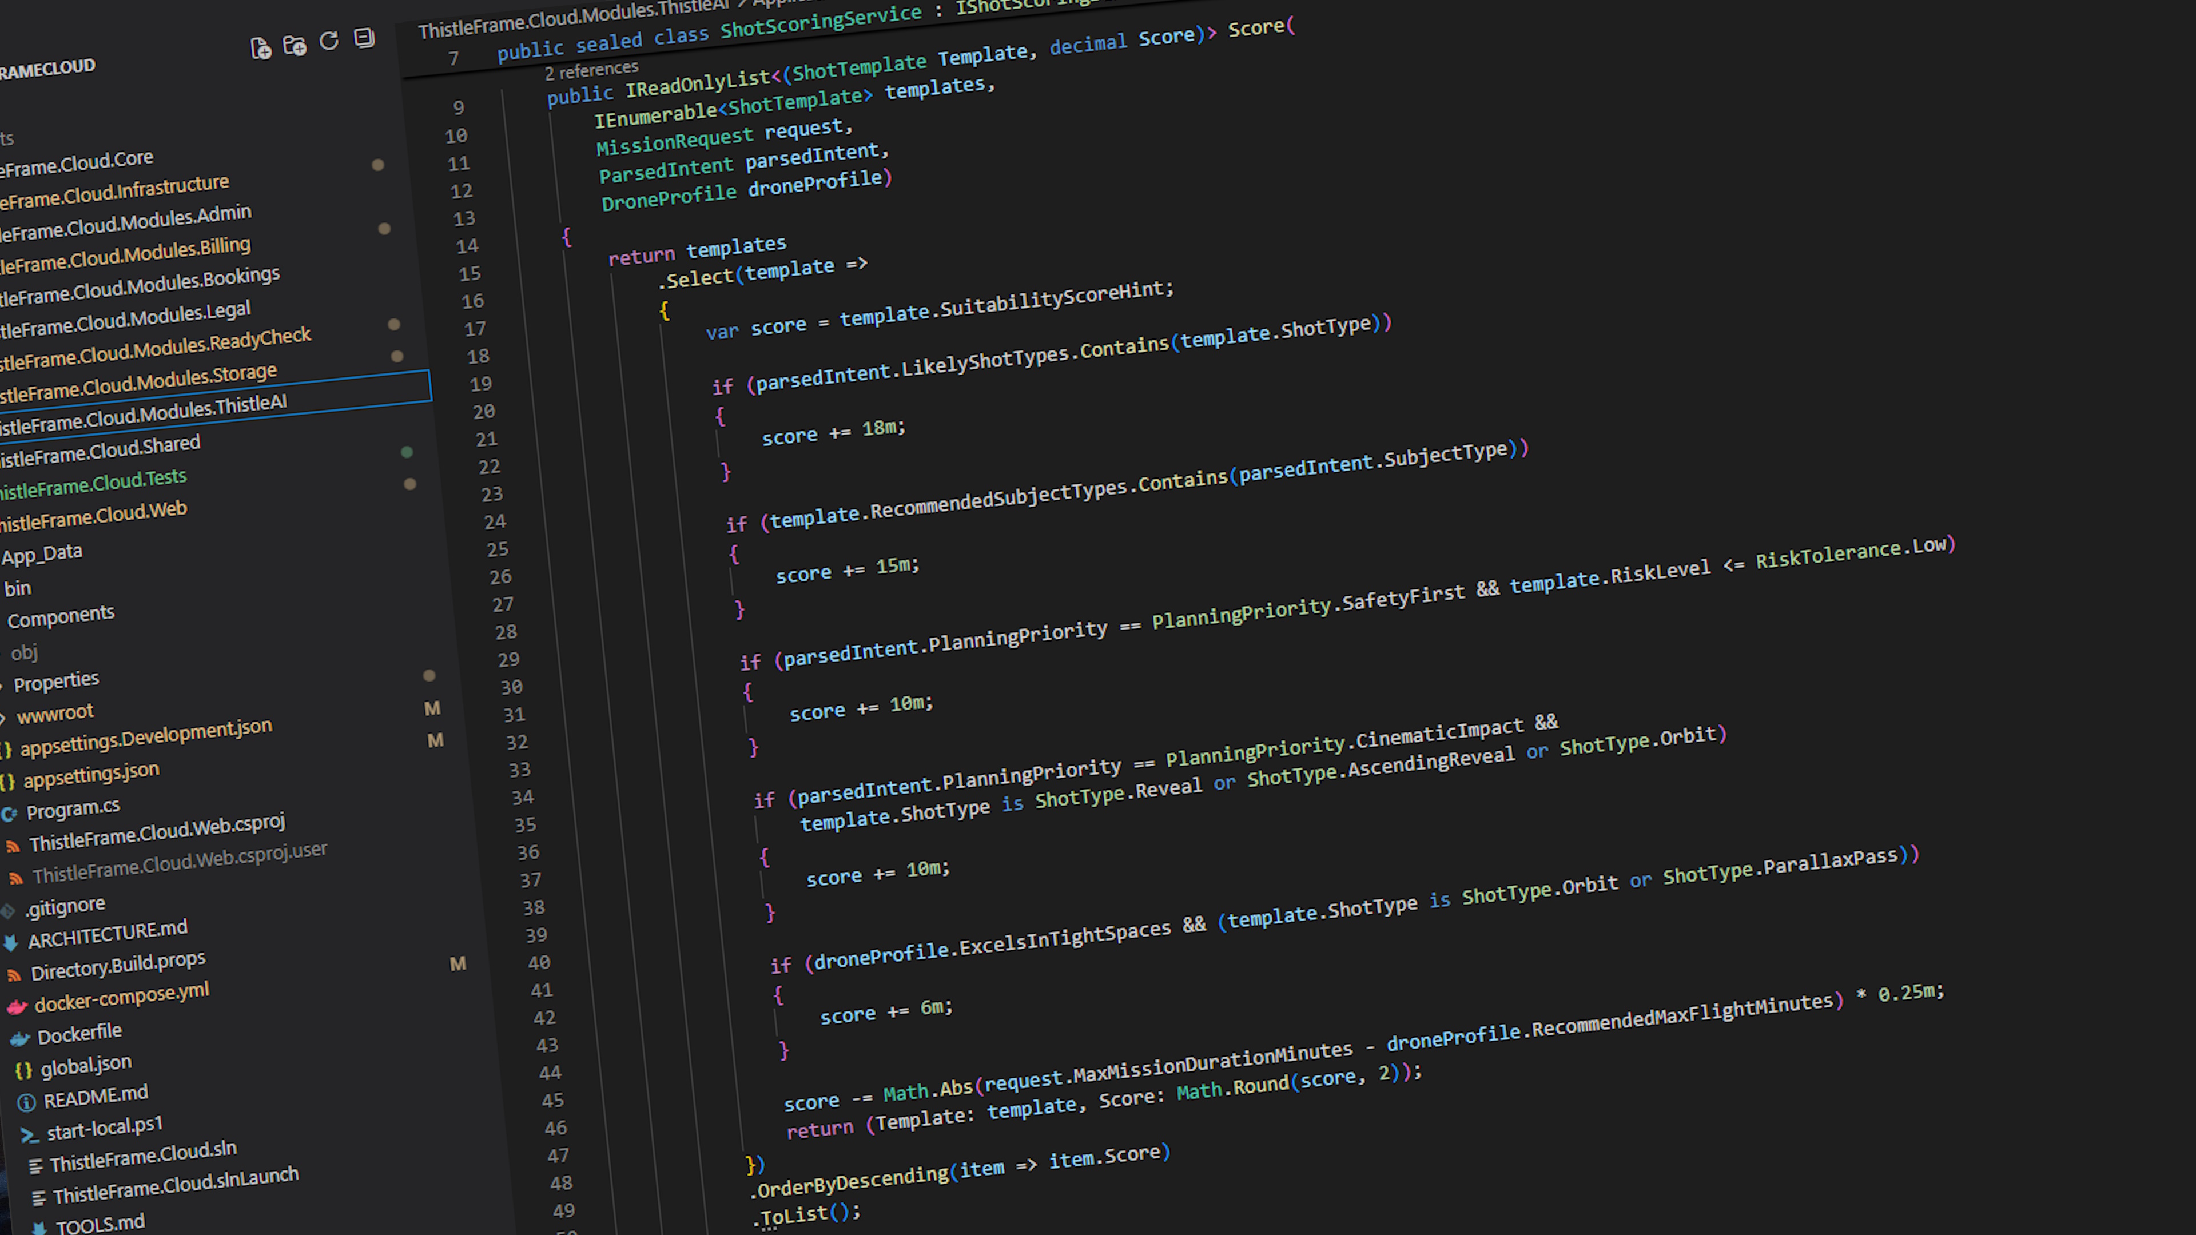Click ThistleFrame.Cloud.Modules.ThistleAI breadcrumb segment
This screenshot has height=1235, width=2196.
pos(573,19)
